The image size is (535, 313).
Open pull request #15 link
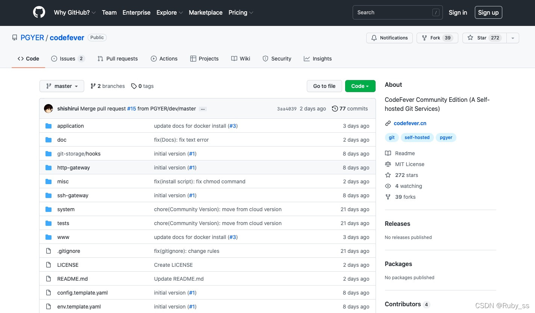(132, 109)
